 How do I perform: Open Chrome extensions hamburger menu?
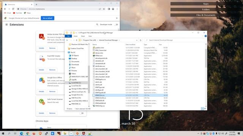6,25
